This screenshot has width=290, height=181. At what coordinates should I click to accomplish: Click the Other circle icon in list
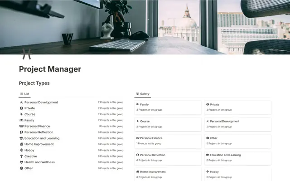point(21,168)
